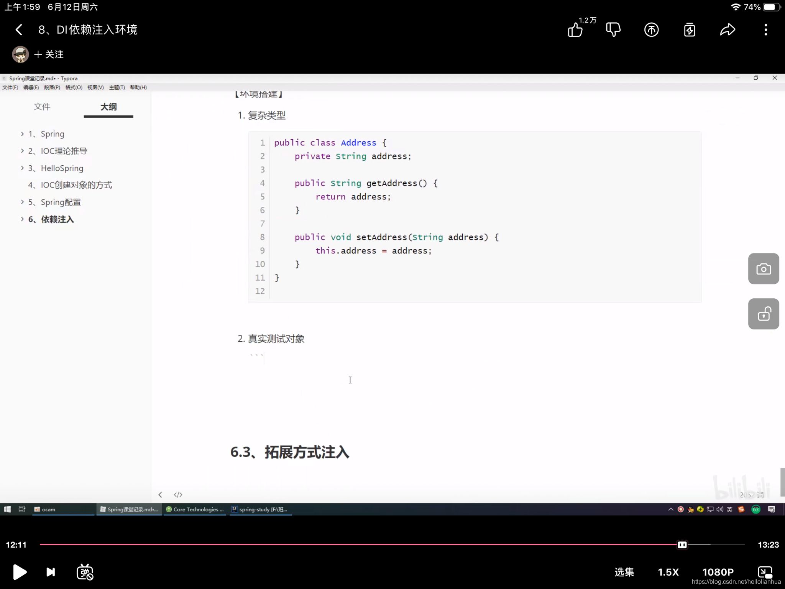
Task: Tap the share arrow icon
Action: coord(728,30)
